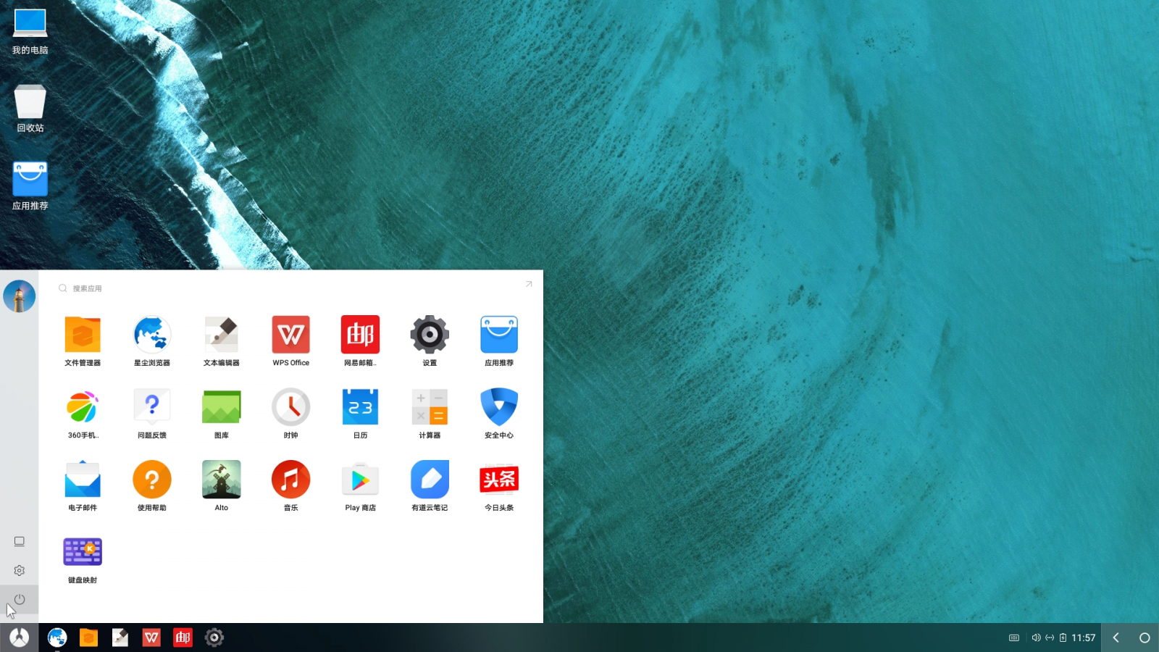Open 我的电脑 desktop icon

pos(30,32)
